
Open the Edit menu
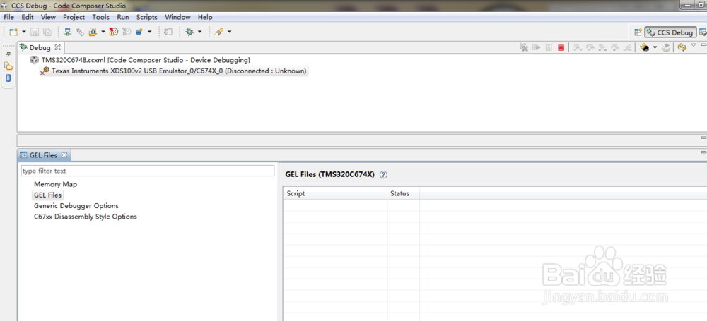pos(28,17)
